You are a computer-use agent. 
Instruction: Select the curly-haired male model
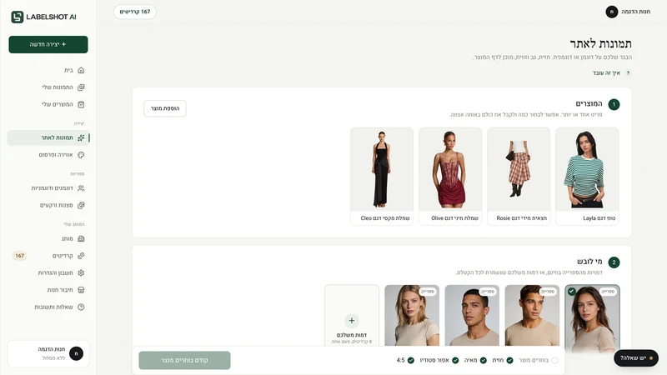pos(532,316)
